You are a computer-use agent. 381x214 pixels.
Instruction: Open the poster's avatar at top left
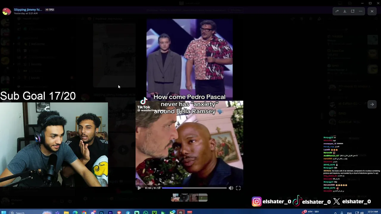tap(7, 11)
